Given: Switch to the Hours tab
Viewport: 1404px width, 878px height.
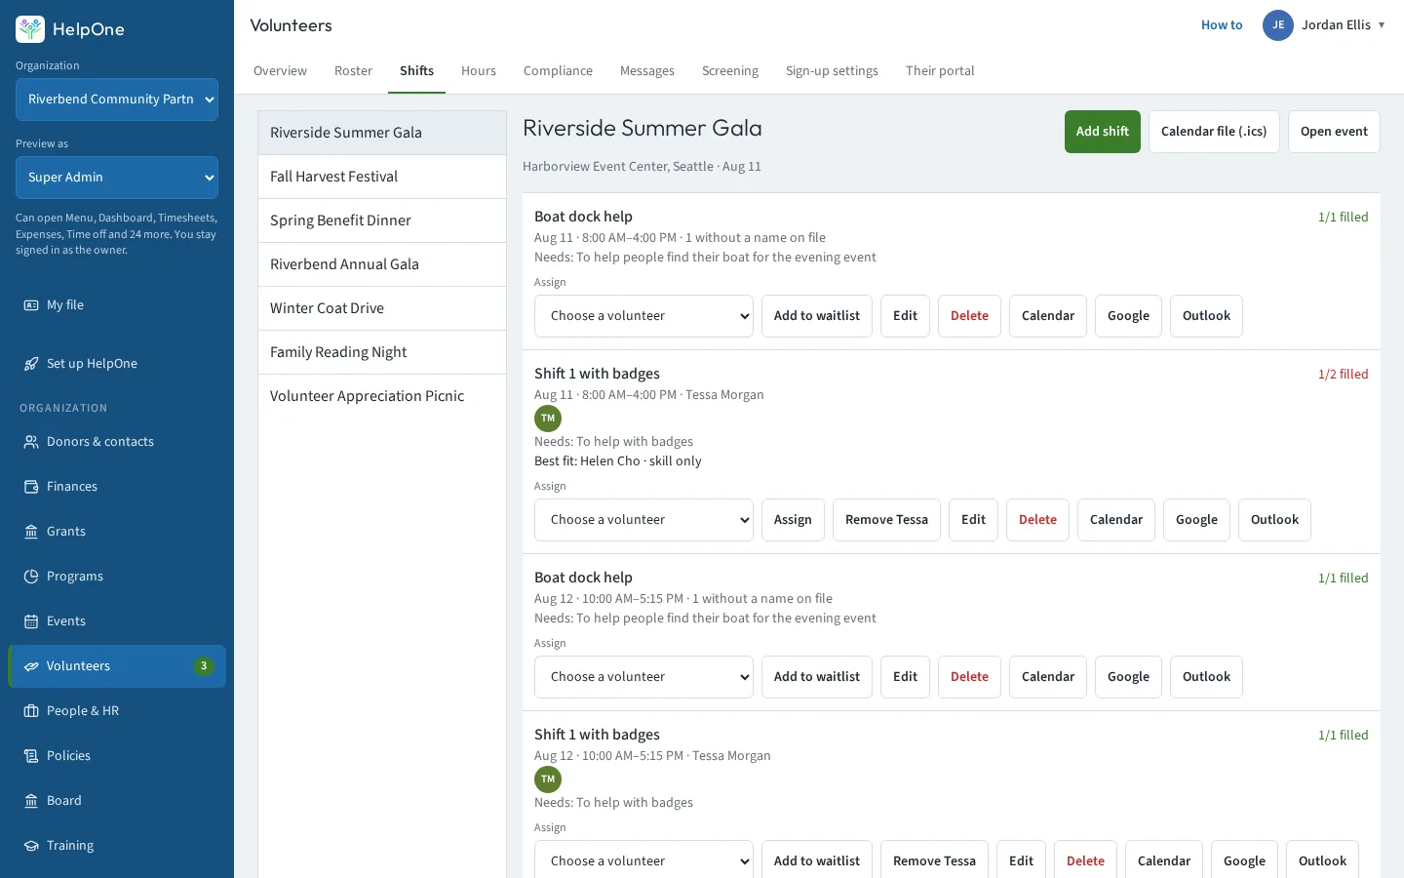Looking at the screenshot, I should click(x=479, y=71).
